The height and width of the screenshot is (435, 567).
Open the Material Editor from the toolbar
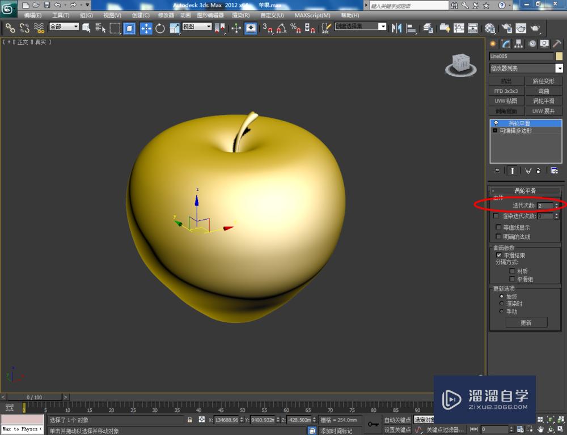(x=489, y=28)
